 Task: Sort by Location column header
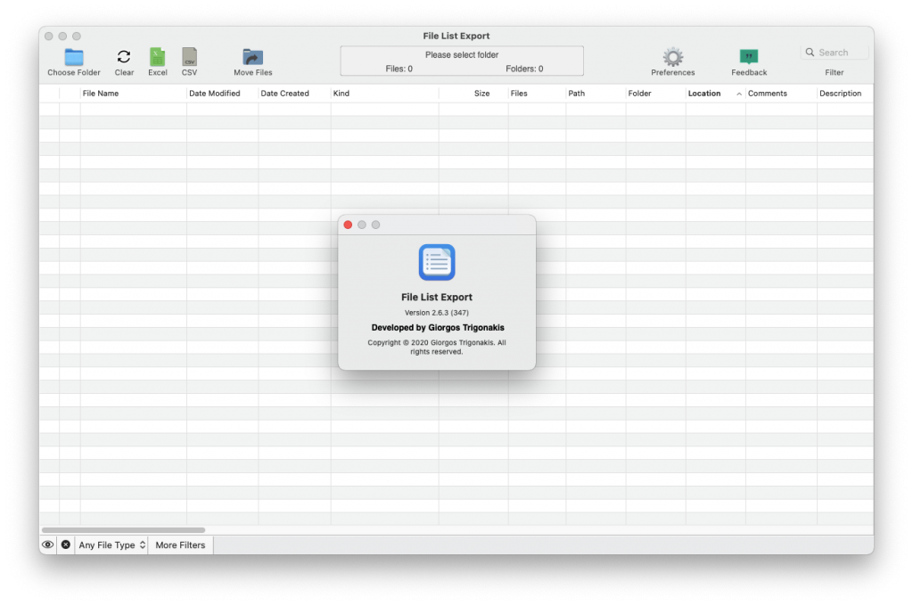716,94
